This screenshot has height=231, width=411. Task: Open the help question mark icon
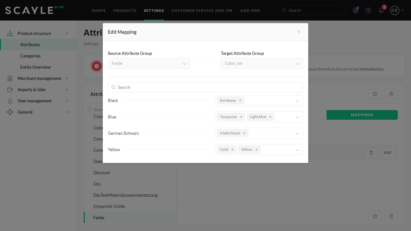[368, 10]
